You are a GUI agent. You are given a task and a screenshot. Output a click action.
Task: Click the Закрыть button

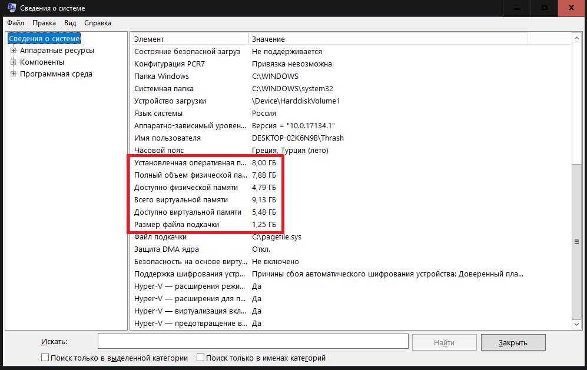point(513,342)
